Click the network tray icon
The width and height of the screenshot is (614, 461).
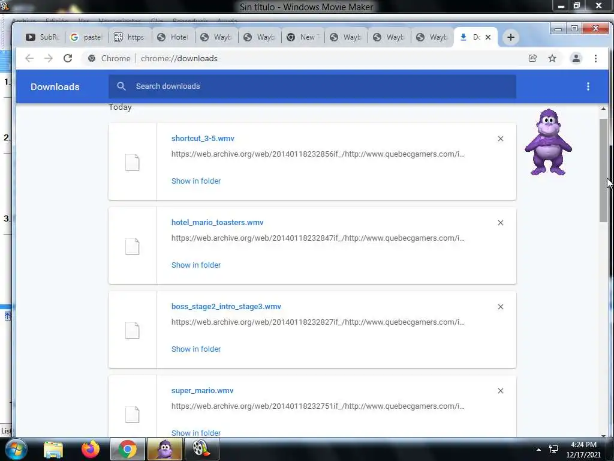pyautogui.click(x=553, y=449)
